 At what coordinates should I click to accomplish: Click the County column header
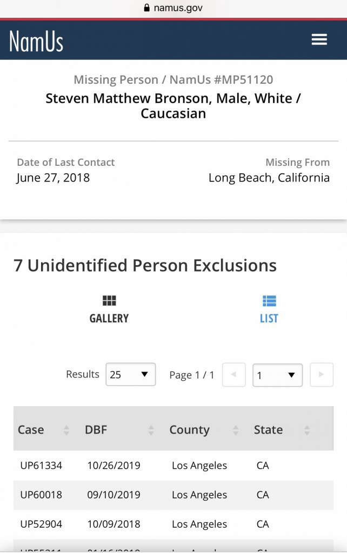(x=189, y=430)
